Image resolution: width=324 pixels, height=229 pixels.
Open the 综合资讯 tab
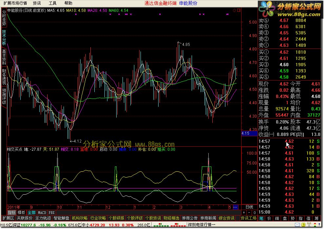point(226,218)
